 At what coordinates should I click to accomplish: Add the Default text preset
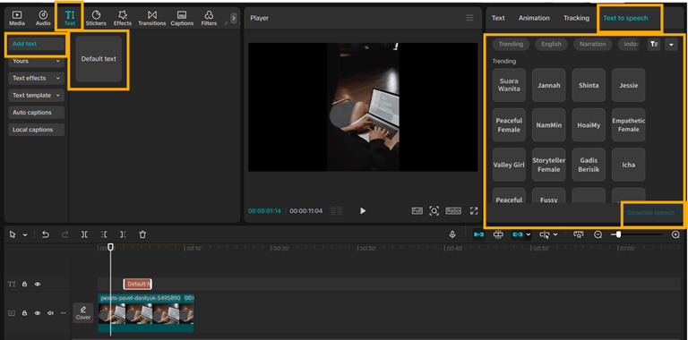tap(99, 59)
